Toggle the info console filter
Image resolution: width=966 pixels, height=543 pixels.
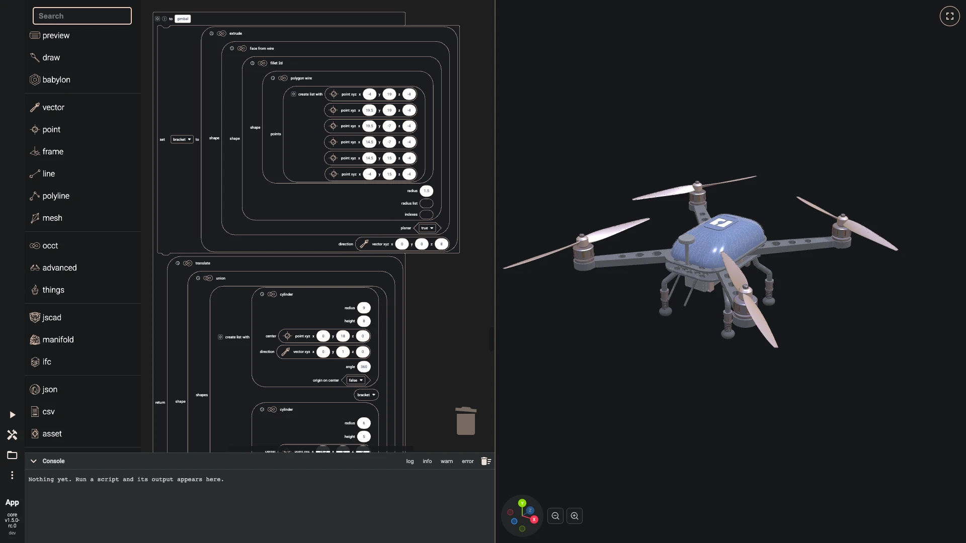pos(427,462)
